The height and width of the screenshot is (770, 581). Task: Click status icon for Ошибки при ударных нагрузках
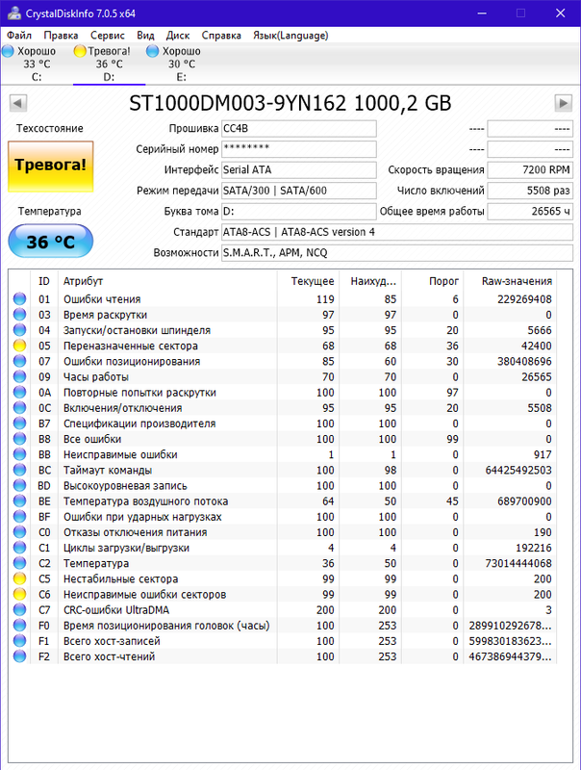point(19,517)
